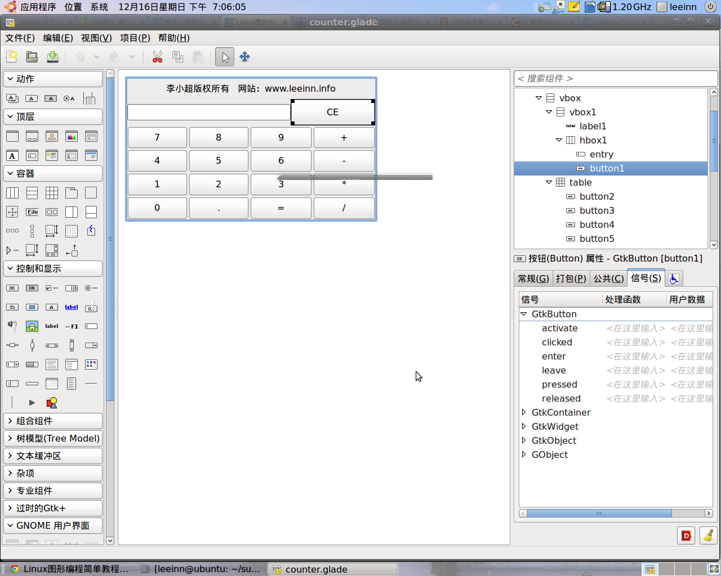This screenshot has width=721, height=576.
Task: Choose the Horizontal Box container icon
Action: 12,193
